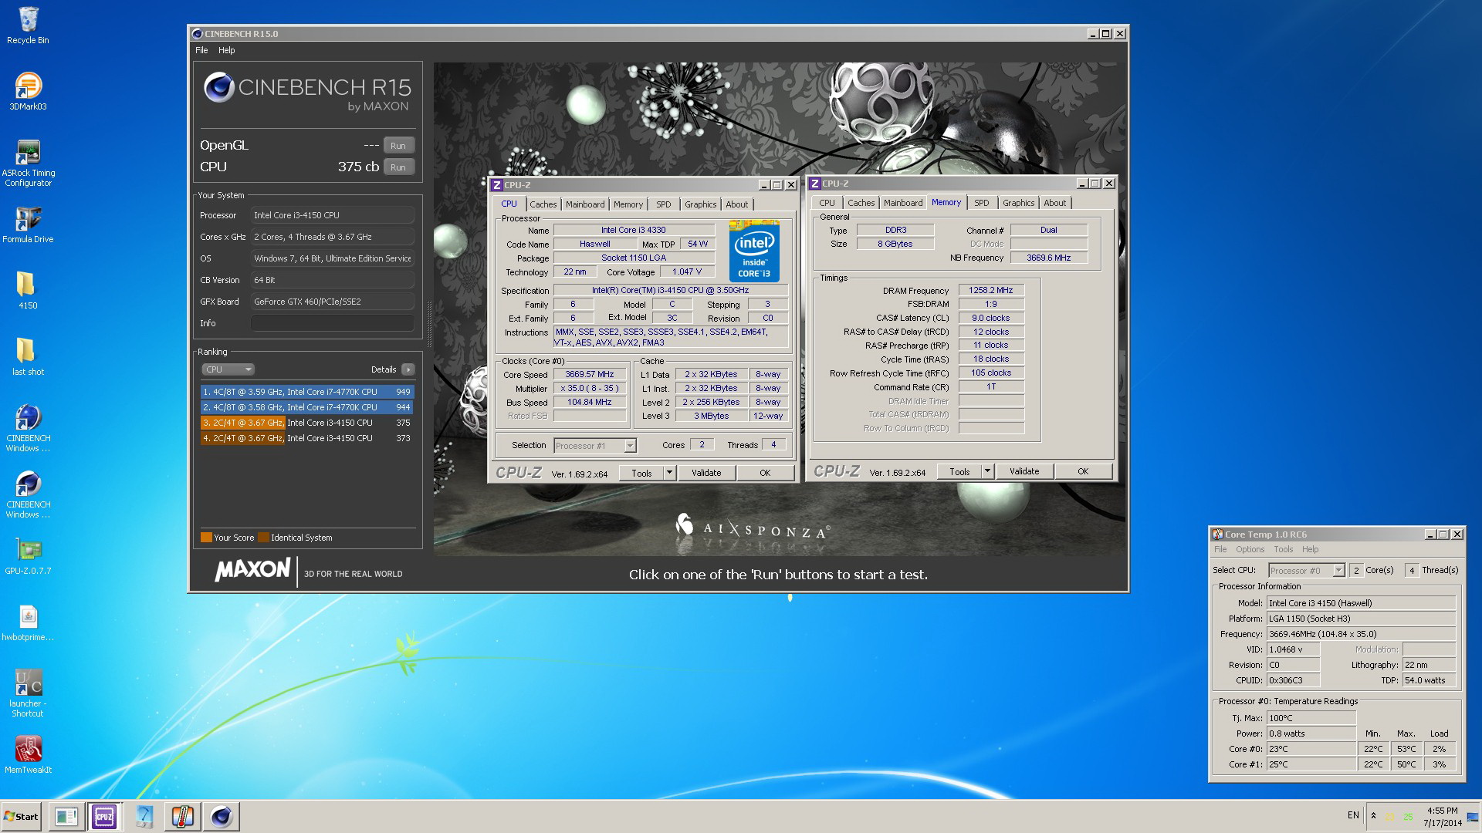Open GPU-Z.0.7.7 desktop icon
1482x833 pixels.
(28, 556)
